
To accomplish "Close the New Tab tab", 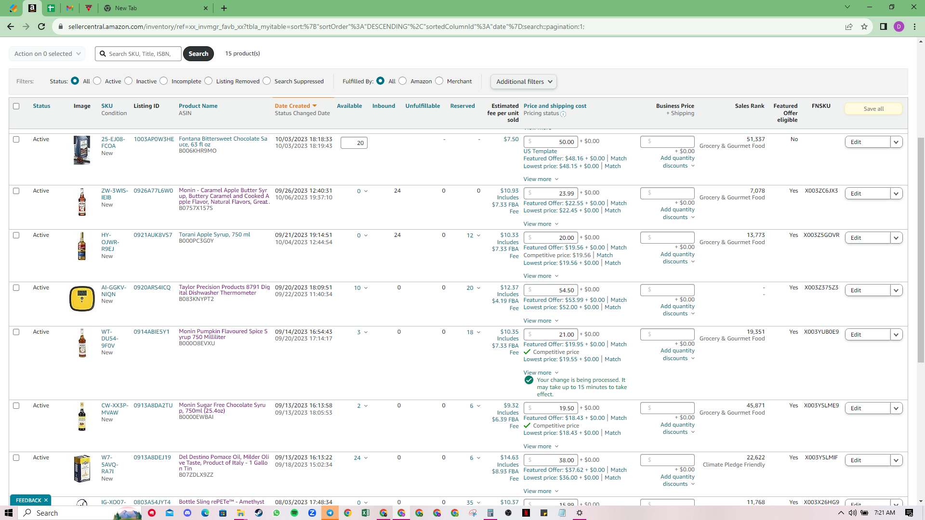I will click(x=206, y=8).
